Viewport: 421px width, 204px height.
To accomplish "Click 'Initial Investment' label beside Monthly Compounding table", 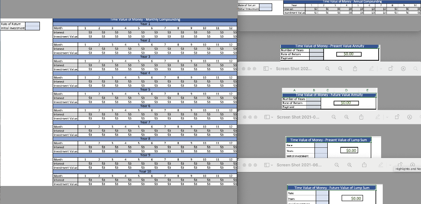I will 13,28.
